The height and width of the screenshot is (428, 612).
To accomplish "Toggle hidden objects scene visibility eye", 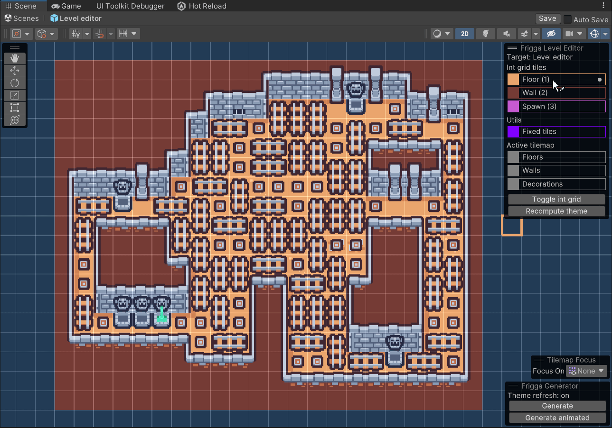I will tap(551, 34).
